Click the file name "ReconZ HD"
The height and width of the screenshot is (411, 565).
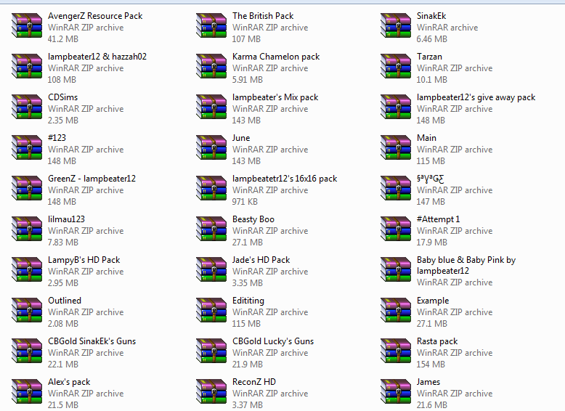click(x=254, y=383)
